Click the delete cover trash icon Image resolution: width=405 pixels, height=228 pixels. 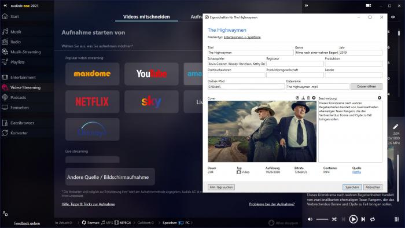pyautogui.click(x=308, y=98)
